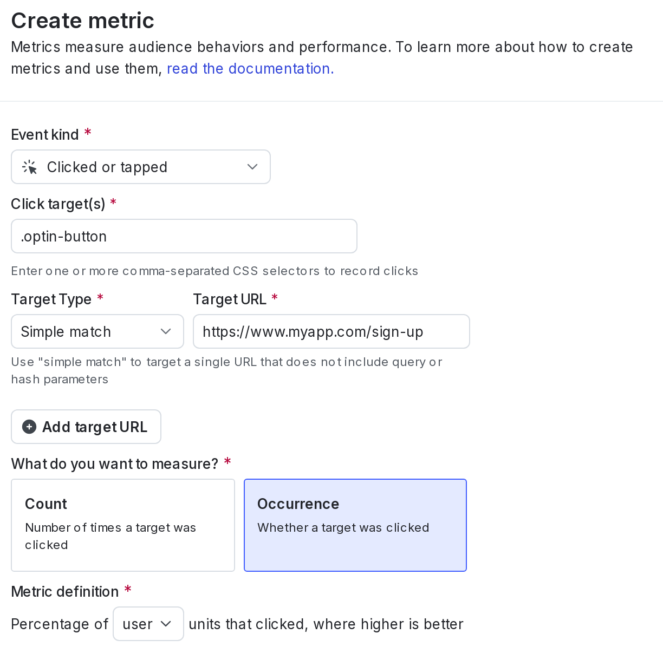Open read the documentation link
This screenshot has height=653, width=663.
click(250, 68)
